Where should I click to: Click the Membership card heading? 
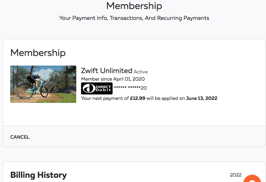pos(38,53)
